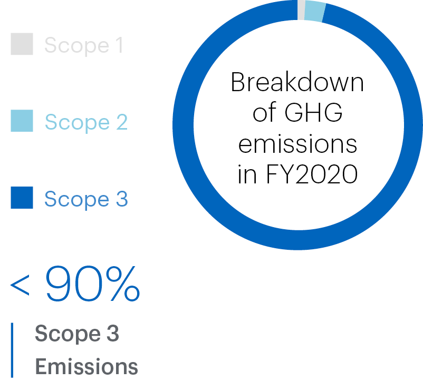Screen dimensions: 423x381
Task: Select the Scope 2 legend label
Action: (x=86, y=122)
